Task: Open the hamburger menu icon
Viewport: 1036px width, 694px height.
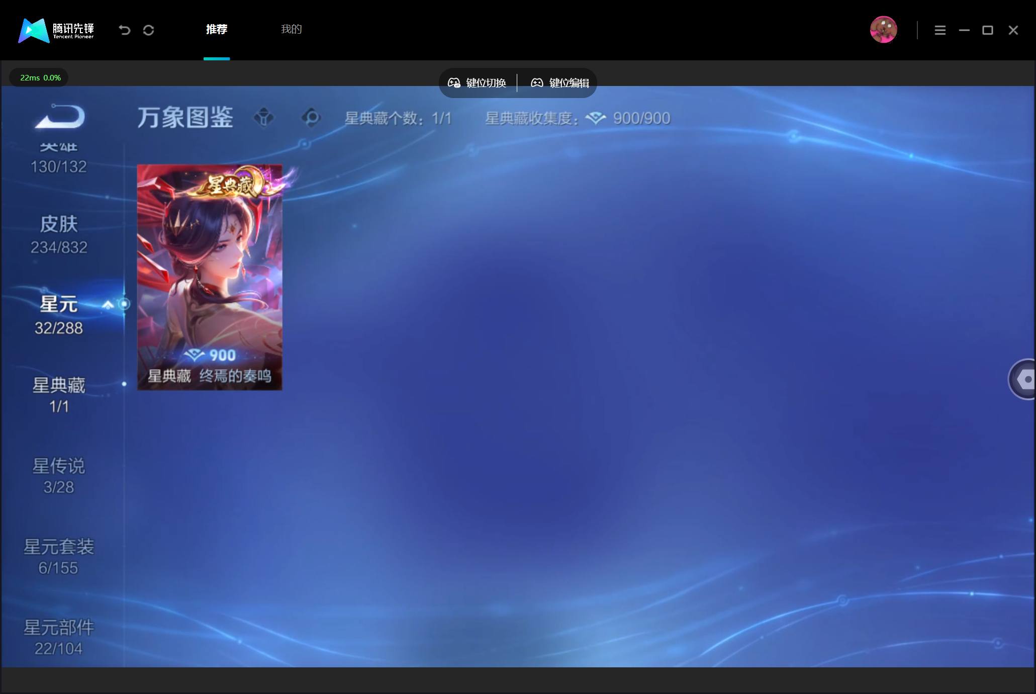Action: point(940,30)
